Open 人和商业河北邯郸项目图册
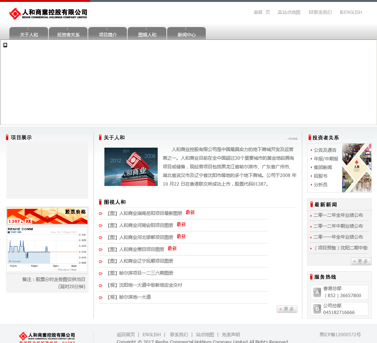This screenshot has height=343, width=377. pos(140,237)
